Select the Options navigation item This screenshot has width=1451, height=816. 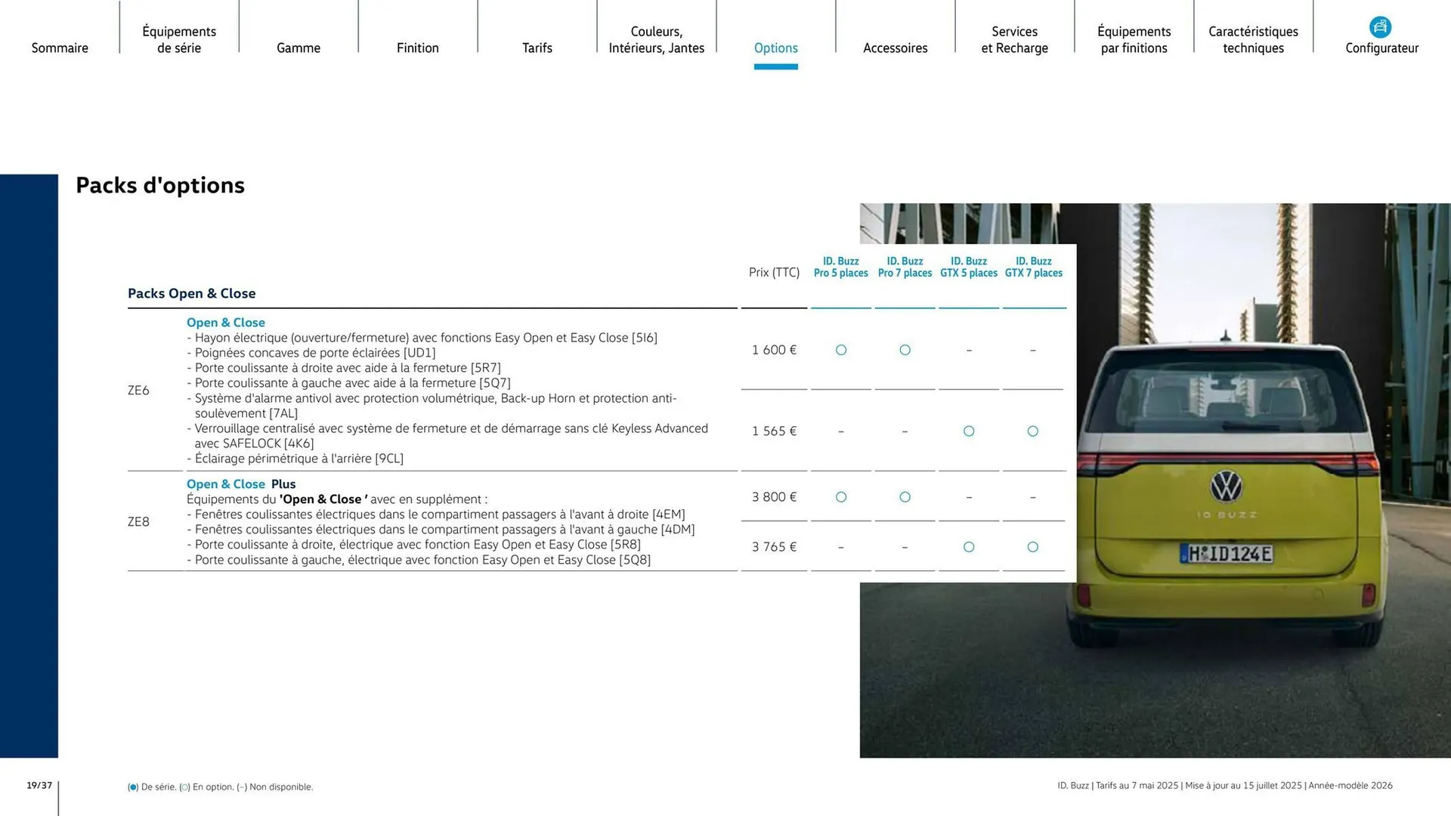point(775,48)
